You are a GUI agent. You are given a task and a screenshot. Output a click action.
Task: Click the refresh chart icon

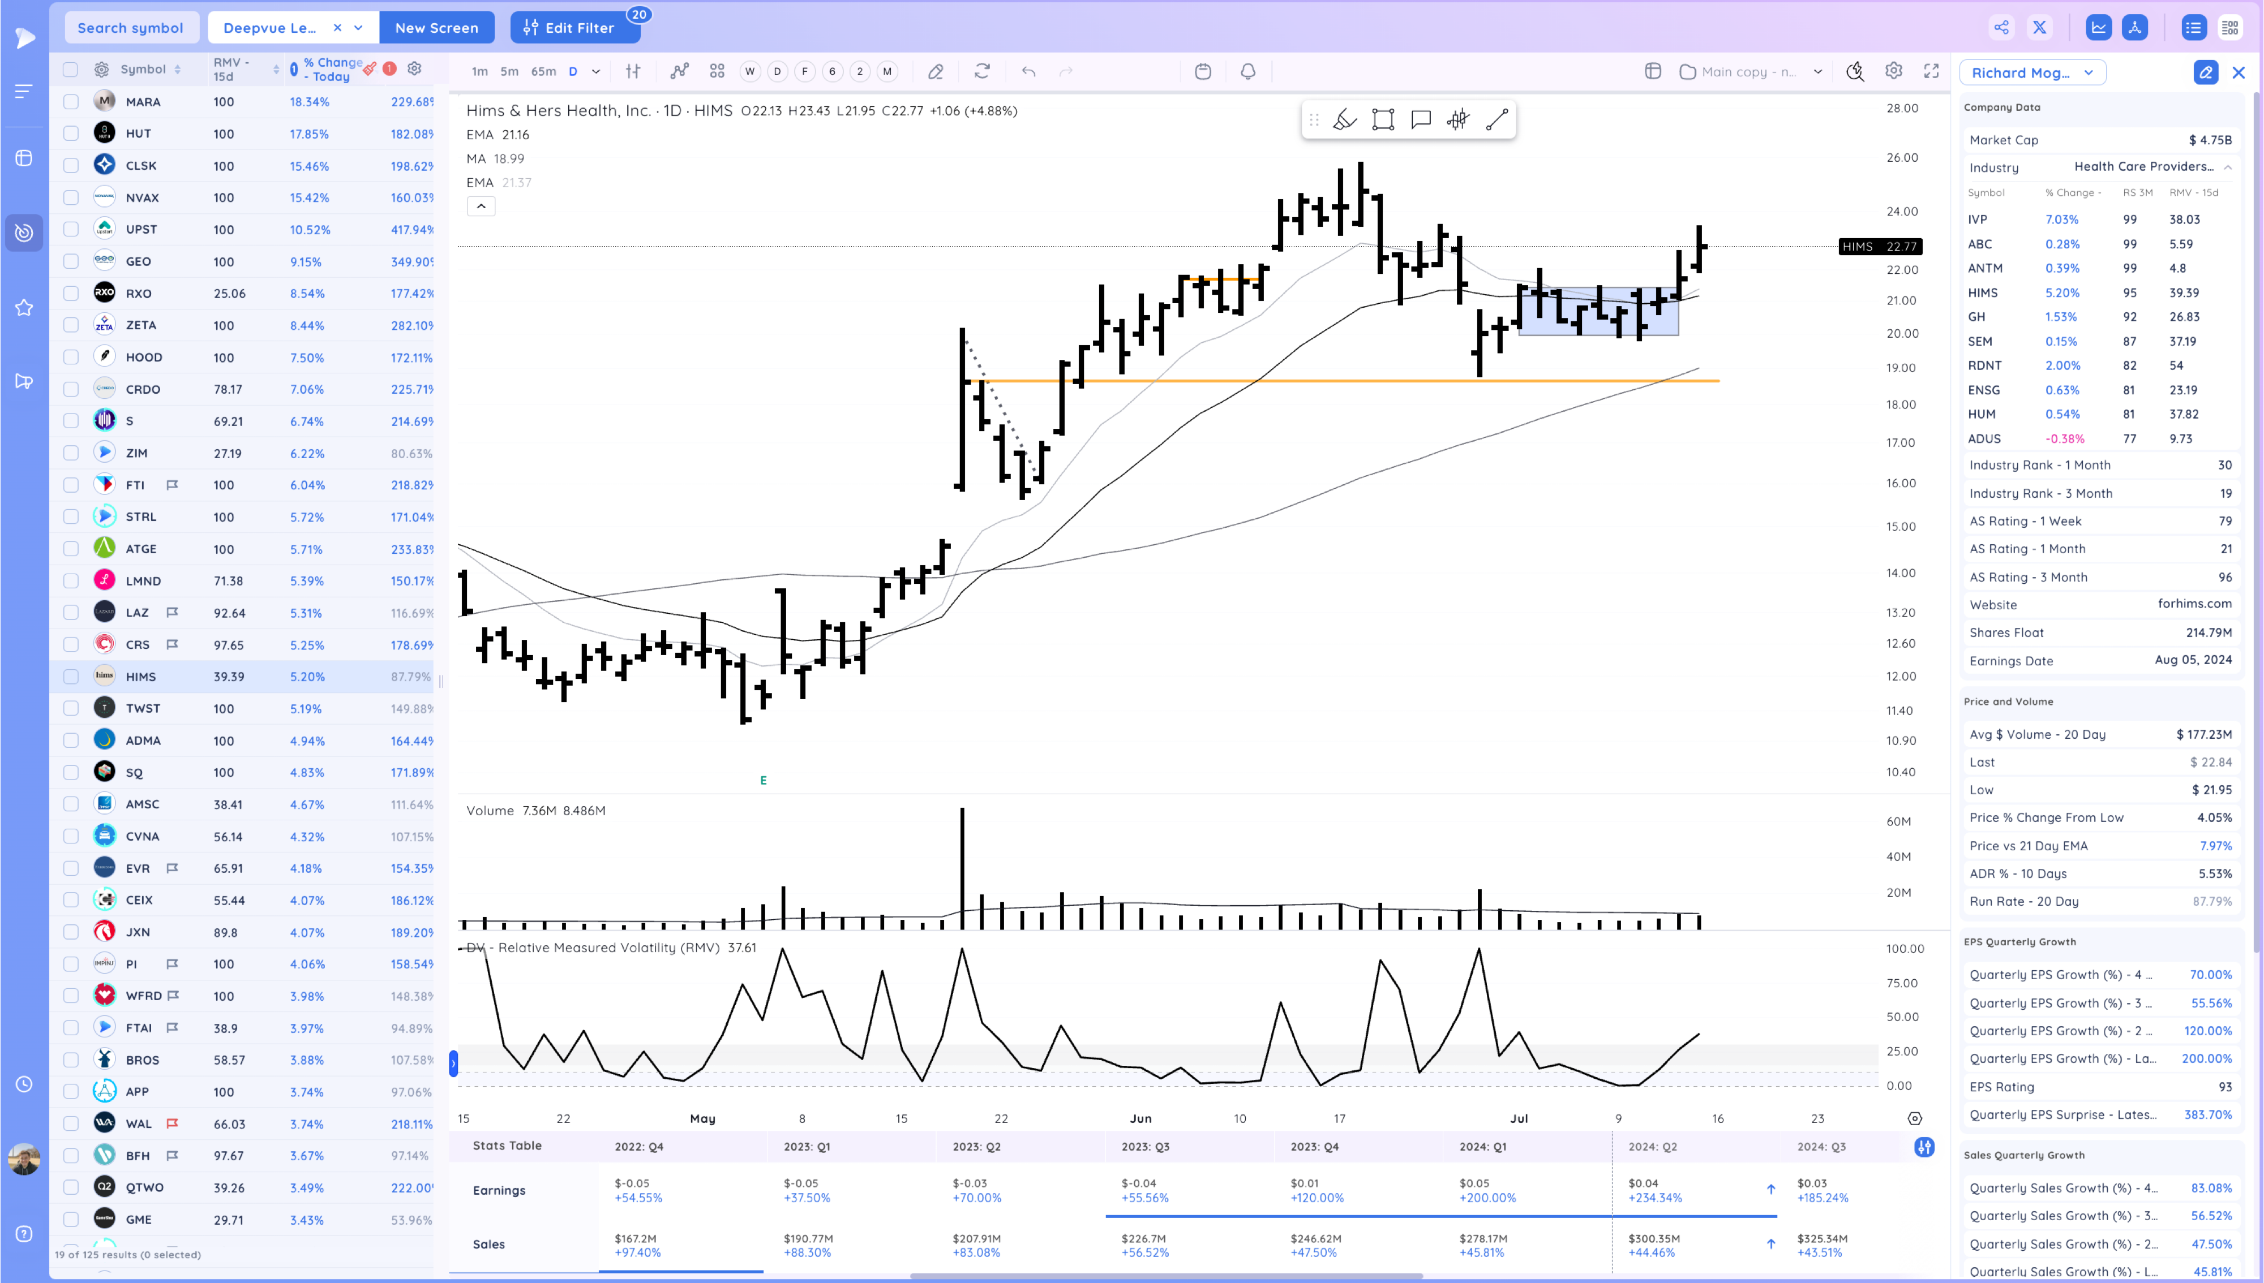tap(981, 71)
